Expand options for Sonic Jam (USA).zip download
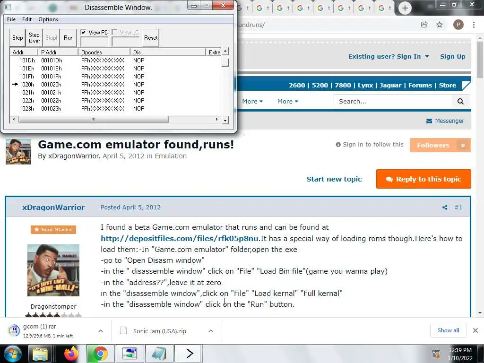 point(211,331)
